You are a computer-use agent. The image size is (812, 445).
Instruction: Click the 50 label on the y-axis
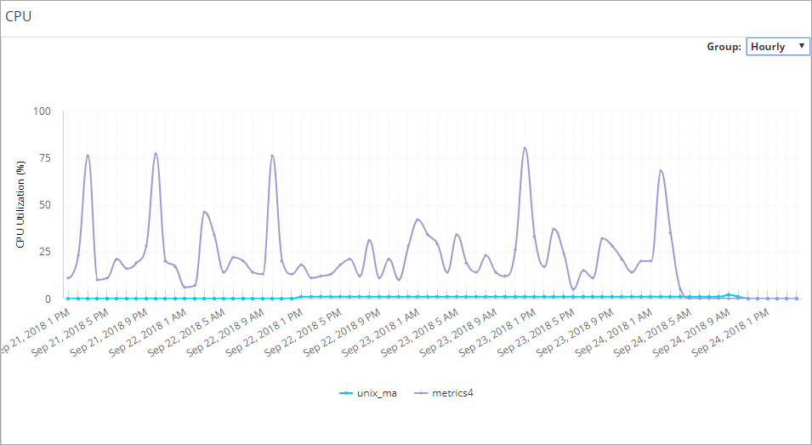45,205
